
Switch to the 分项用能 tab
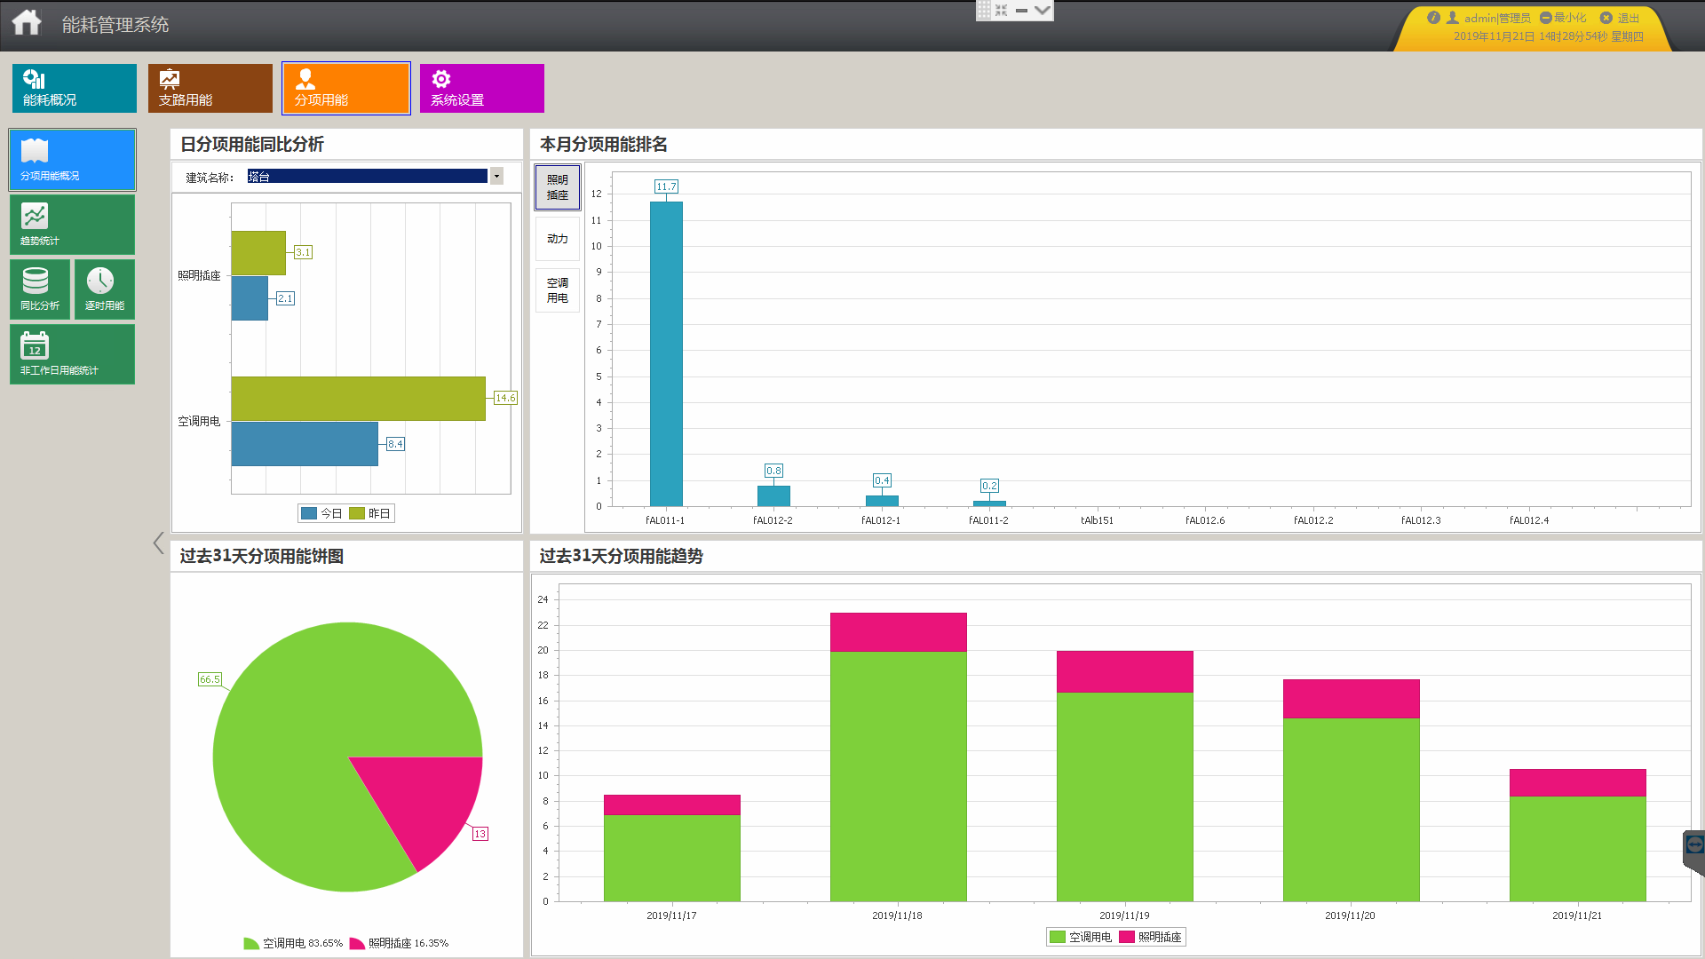pyautogui.click(x=345, y=88)
